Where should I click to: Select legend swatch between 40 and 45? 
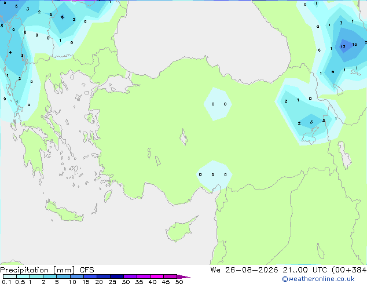click(157, 276)
